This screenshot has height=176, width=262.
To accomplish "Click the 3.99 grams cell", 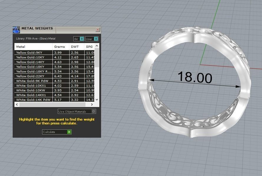I will 61,52.
